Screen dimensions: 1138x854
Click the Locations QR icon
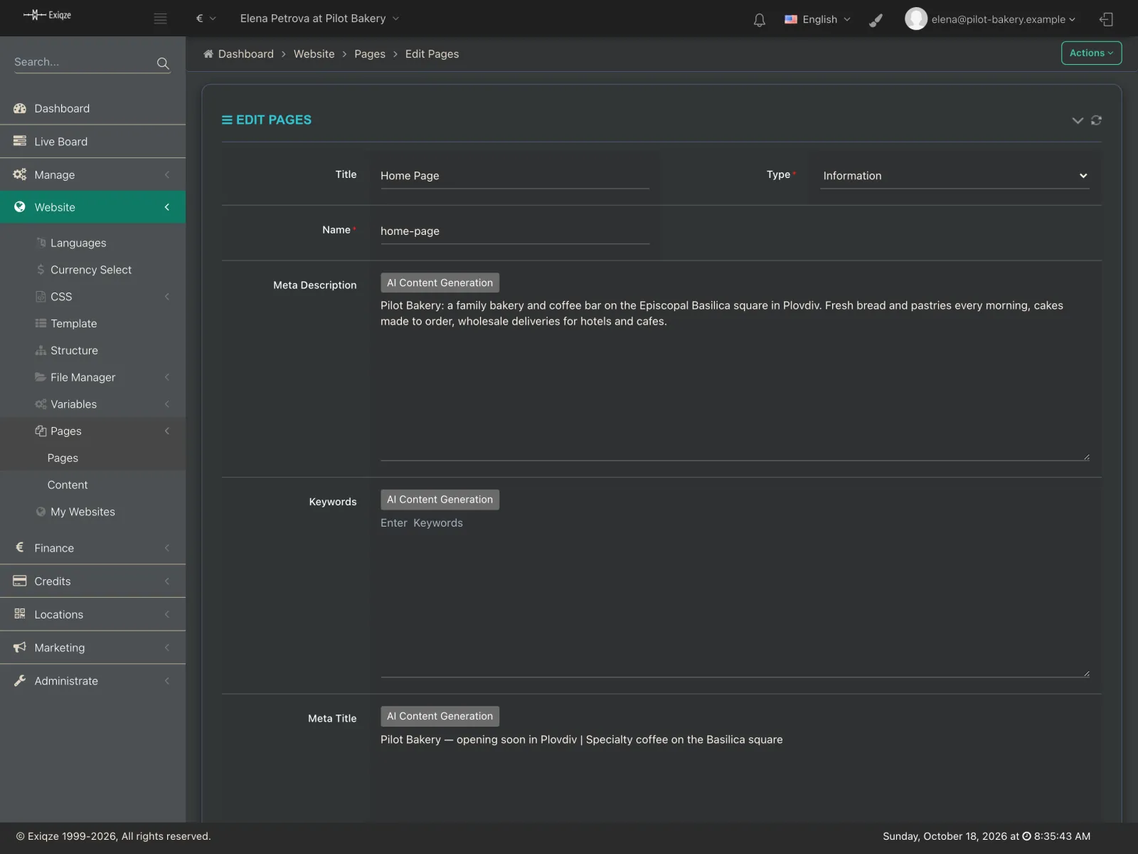point(20,613)
